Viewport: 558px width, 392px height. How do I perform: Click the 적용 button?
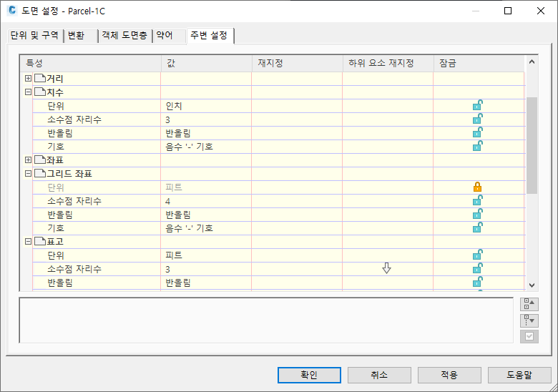click(x=449, y=375)
